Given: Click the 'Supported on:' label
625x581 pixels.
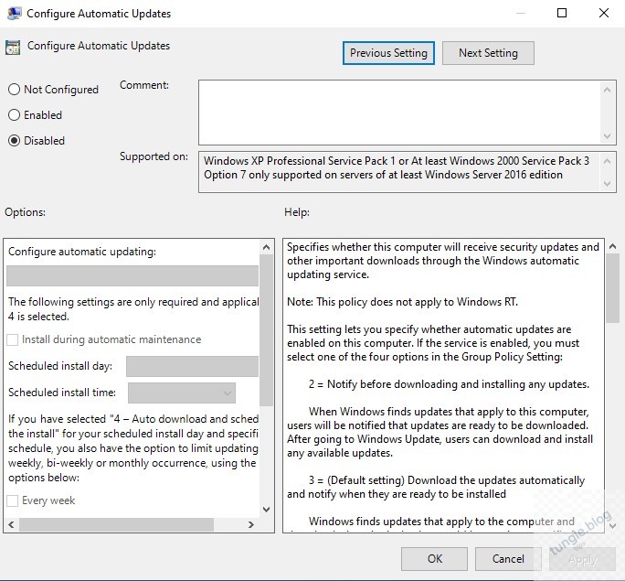Looking at the screenshot, I should click(154, 156).
